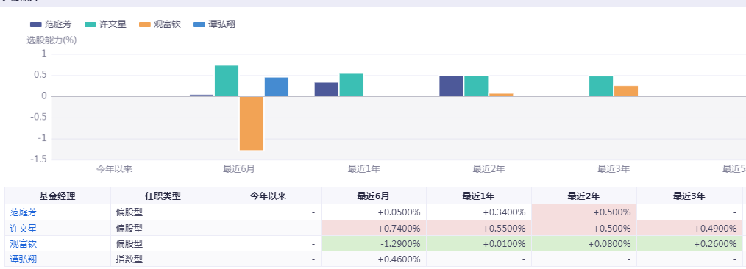The width and height of the screenshot is (746, 269).
Task: Click the 偏股型 cell in 许文星 row
Action: coord(163,228)
